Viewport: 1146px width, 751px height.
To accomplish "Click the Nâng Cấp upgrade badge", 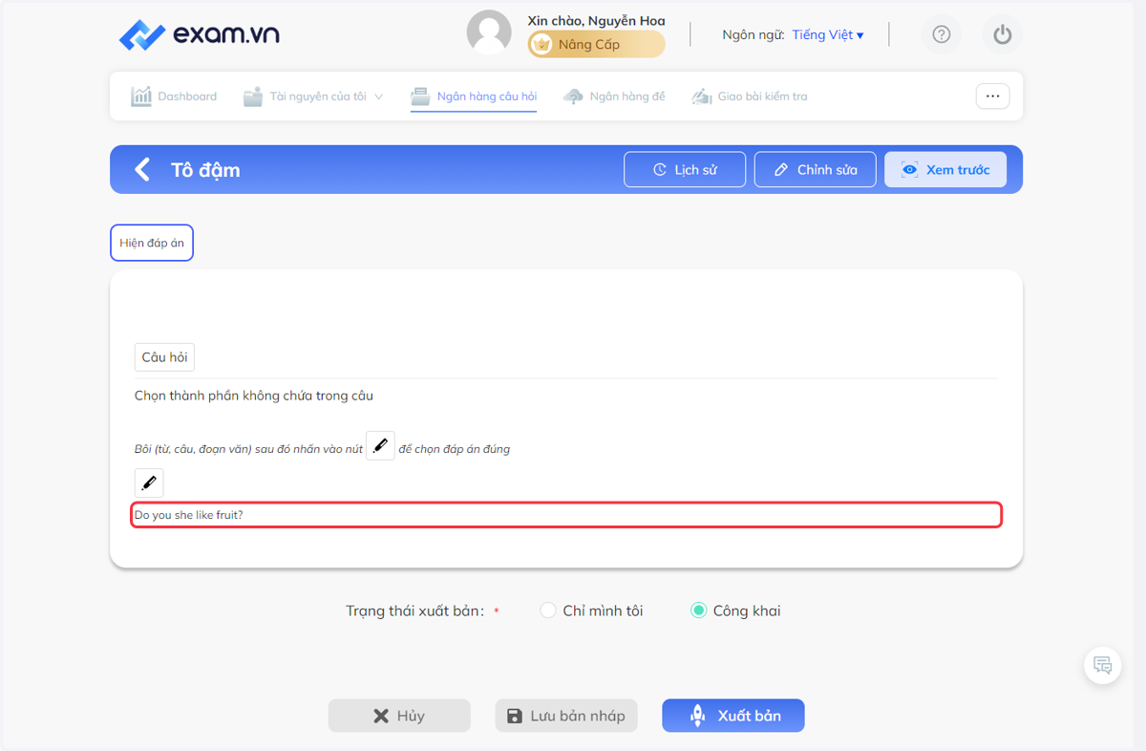I will 597,44.
